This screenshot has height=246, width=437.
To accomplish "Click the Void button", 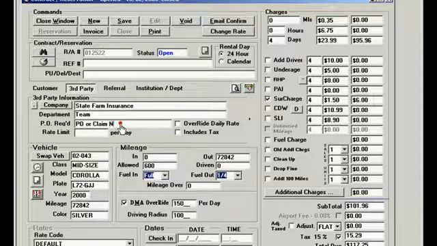I will [x=186, y=21].
